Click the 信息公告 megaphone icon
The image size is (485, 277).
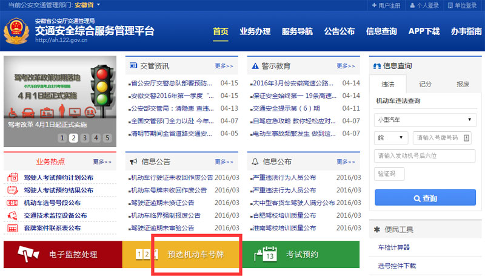click(133, 161)
